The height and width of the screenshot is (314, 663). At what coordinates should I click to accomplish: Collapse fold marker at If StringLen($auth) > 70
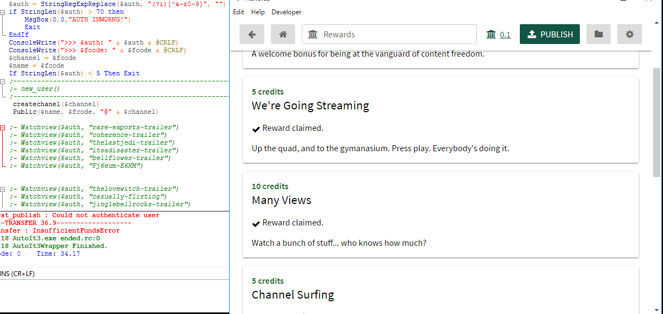point(3,12)
